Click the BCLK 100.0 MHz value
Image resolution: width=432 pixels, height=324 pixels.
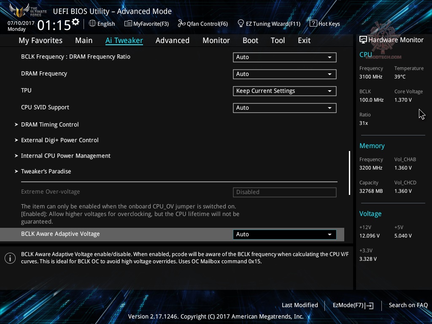point(371,100)
